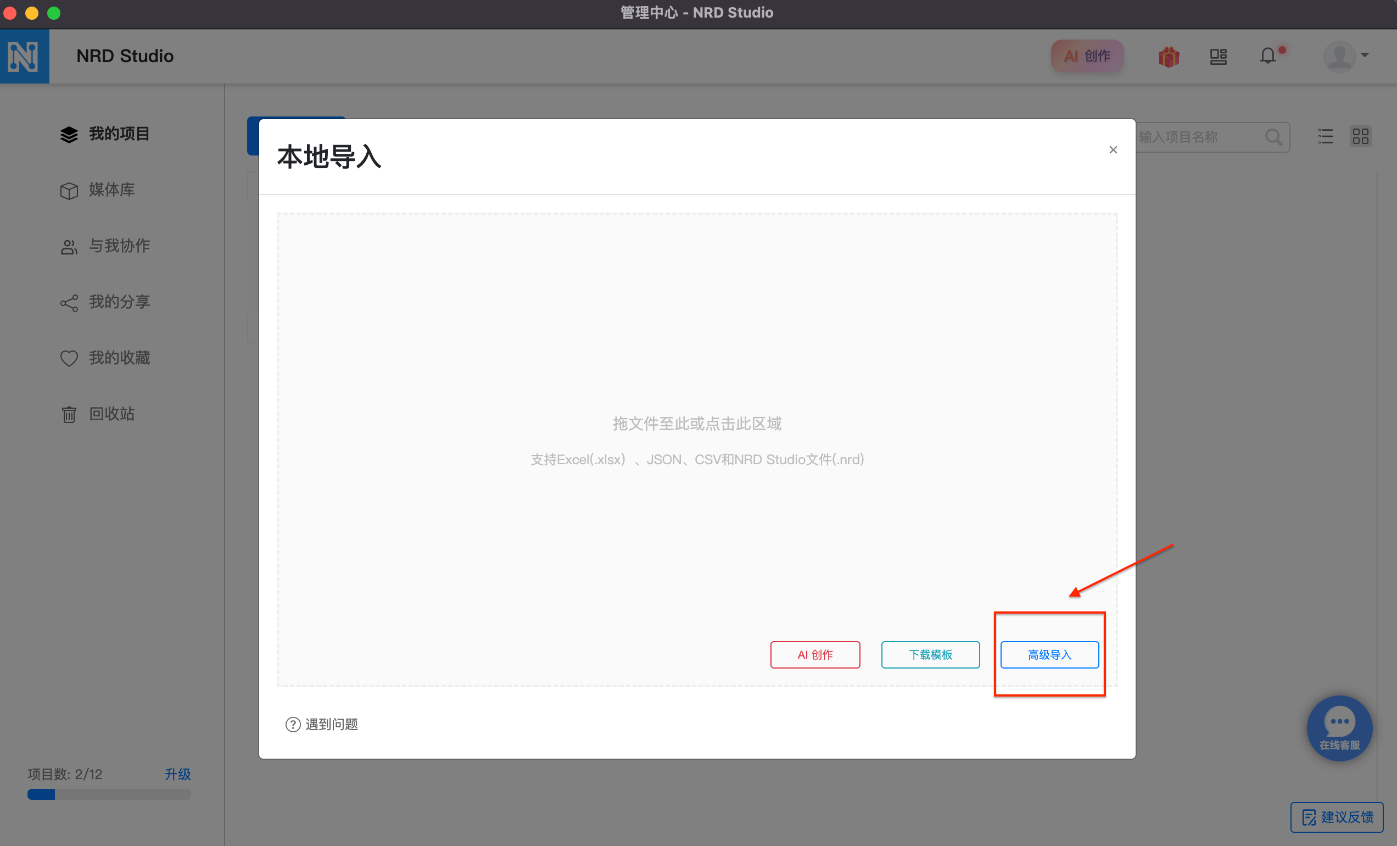Click the 高级导入 button
Viewport: 1397px width, 846px height.
click(x=1049, y=654)
